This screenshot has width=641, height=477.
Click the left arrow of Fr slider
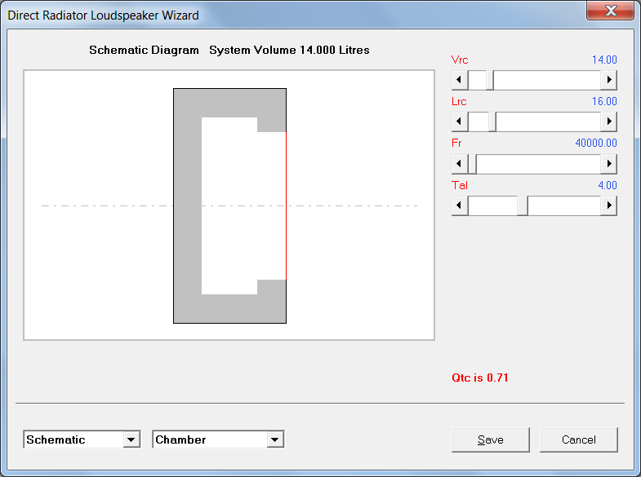coord(460,164)
